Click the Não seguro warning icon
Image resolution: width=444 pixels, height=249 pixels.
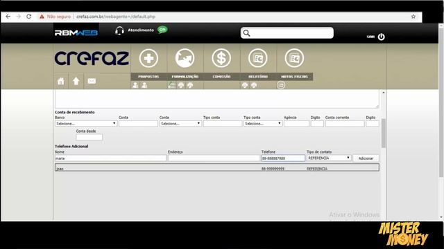click(42, 17)
